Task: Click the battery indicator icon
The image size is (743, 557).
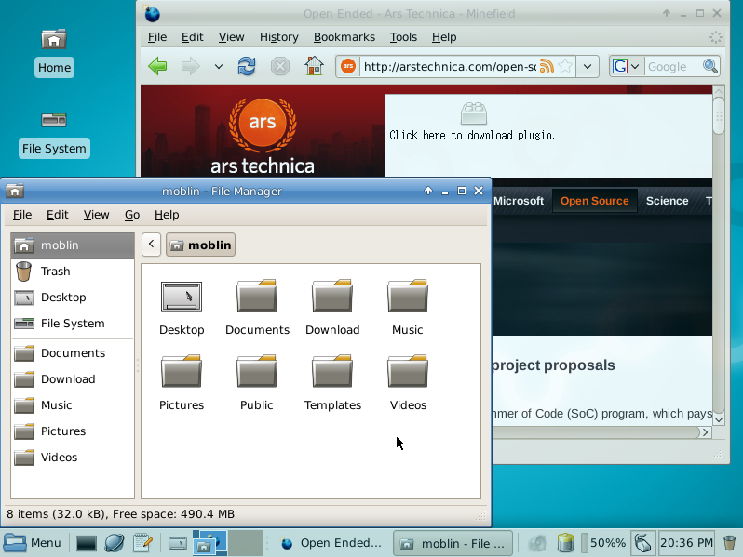Action: click(x=565, y=543)
